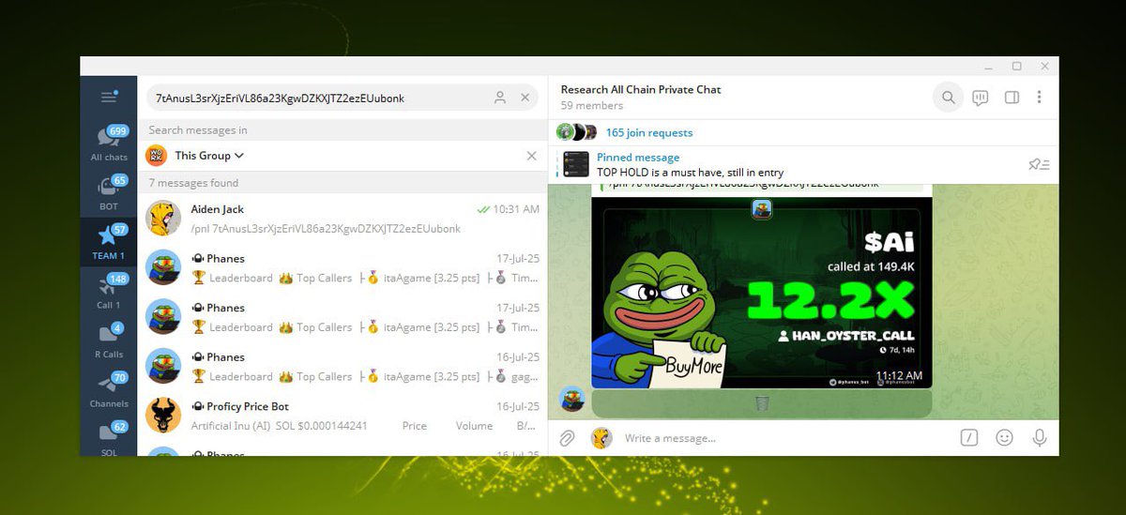The image size is (1126, 515).
Task: Attach a file with the paperclip
Action: (567, 438)
